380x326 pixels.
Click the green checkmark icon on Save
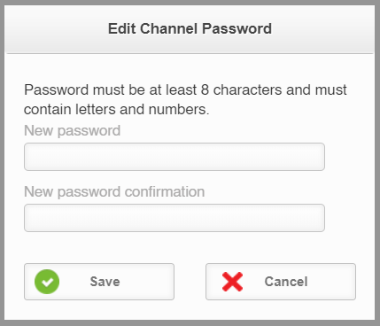[47, 282]
